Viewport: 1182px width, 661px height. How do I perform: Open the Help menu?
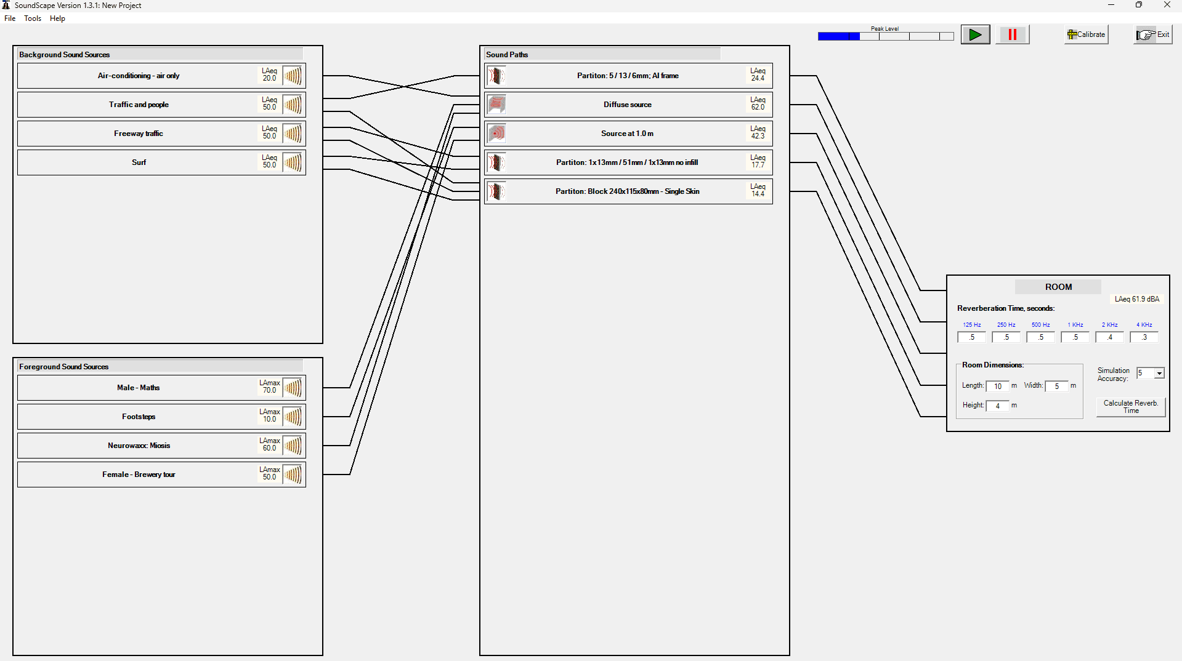pyautogui.click(x=57, y=18)
